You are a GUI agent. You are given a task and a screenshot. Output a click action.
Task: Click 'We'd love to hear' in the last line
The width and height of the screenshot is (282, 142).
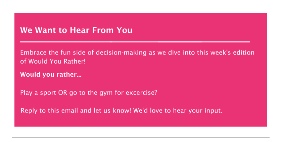pyautogui.click(x=161, y=111)
